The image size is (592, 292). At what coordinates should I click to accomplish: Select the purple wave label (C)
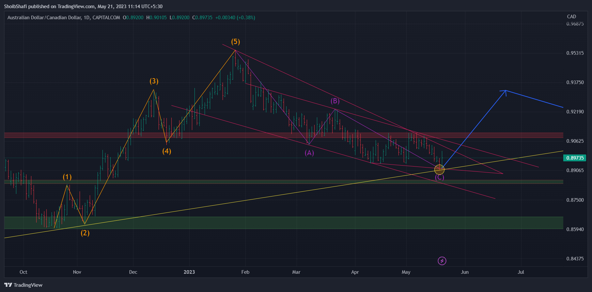(x=440, y=177)
